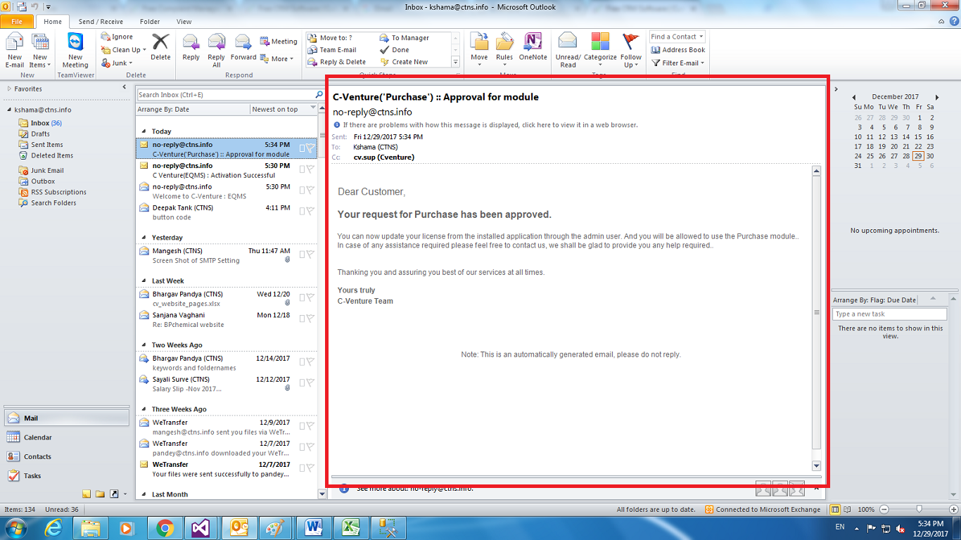The height and width of the screenshot is (540, 961).
Task: Open the New Items menu
Action: pyautogui.click(x=40, y=51)
